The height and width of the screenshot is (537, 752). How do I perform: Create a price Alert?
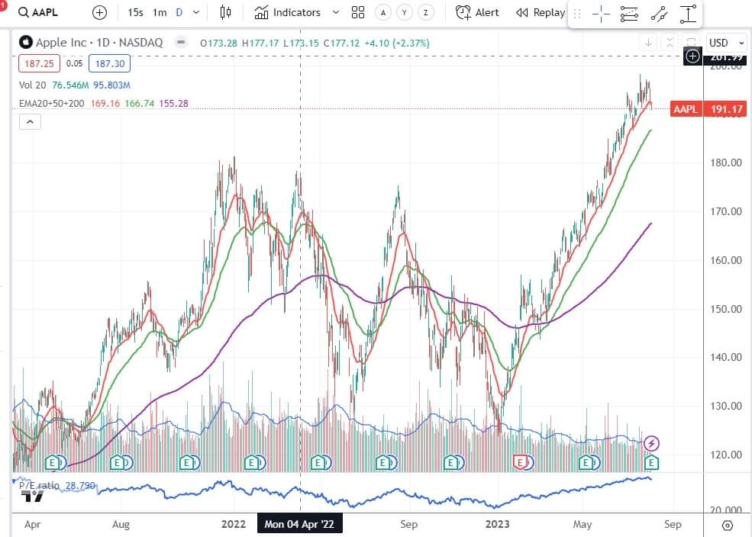point(477,12)
